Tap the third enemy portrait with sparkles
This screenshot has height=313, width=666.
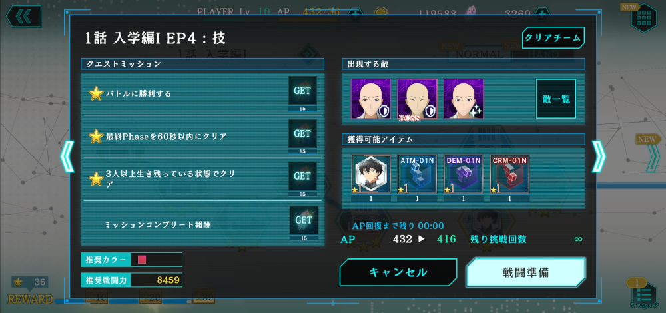(464, 99)
